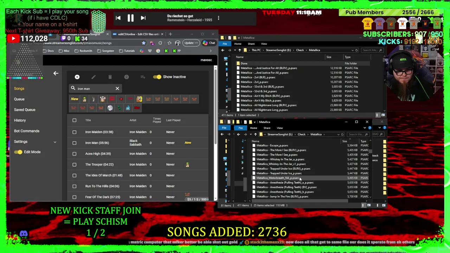Open the Docs bookmarks folder
The height and width of the screenshot is (253, 450).
tap(48, 51)
